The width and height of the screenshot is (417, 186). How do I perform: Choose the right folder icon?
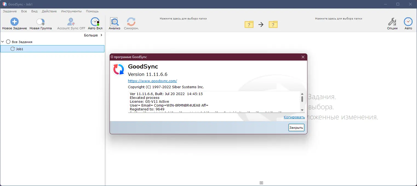[273, 24]
